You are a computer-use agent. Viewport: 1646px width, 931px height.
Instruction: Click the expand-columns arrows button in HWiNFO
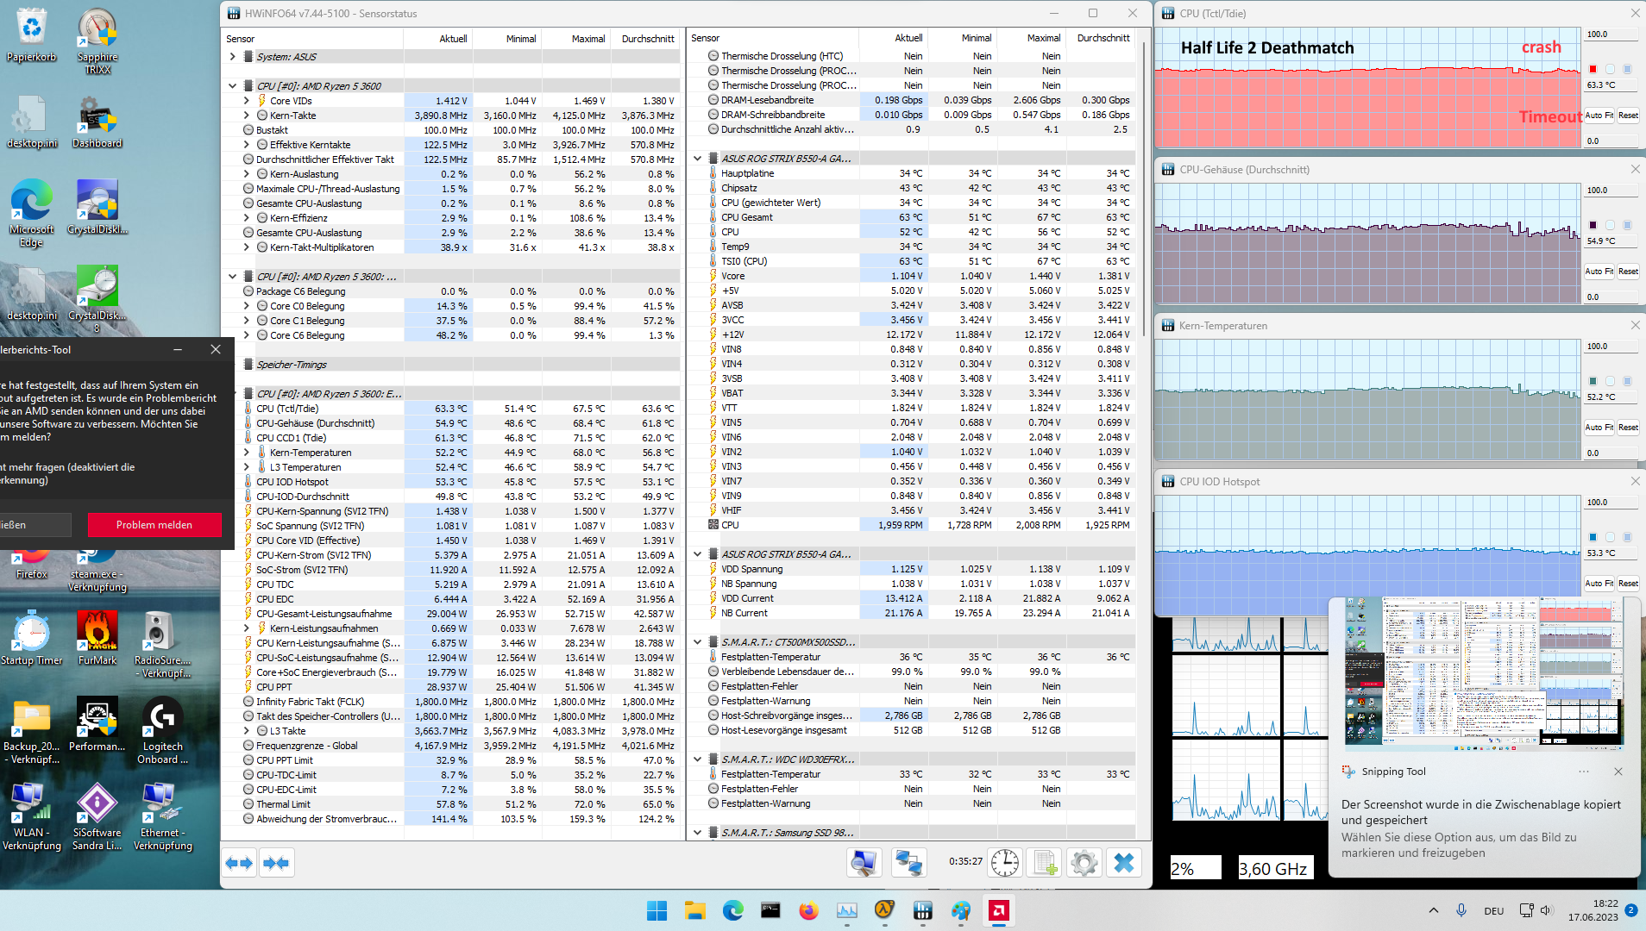point(239,863)
